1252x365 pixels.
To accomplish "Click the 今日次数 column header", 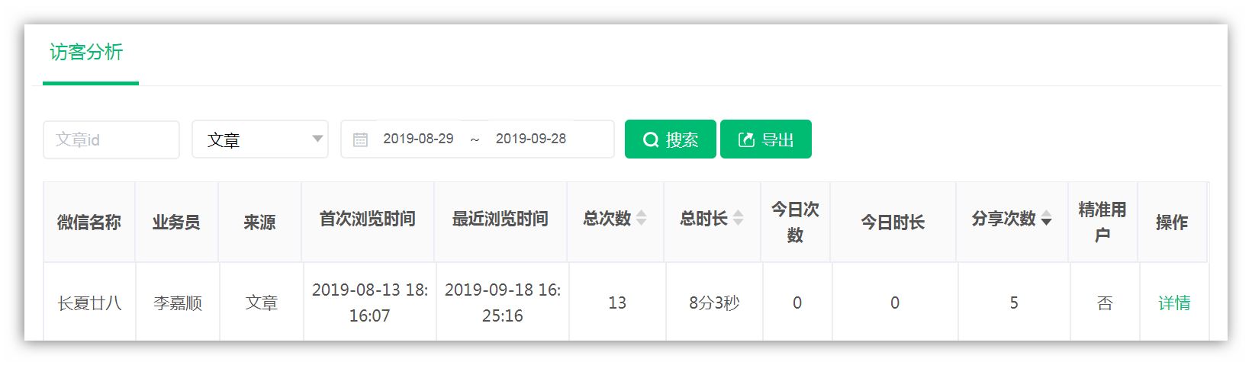I will pos(795,222).
